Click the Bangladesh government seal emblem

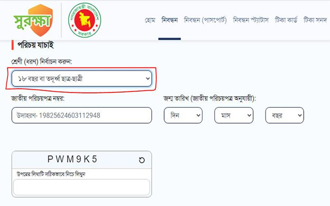[85, 20]
